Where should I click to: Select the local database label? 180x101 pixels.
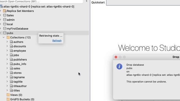click(10, 24)
